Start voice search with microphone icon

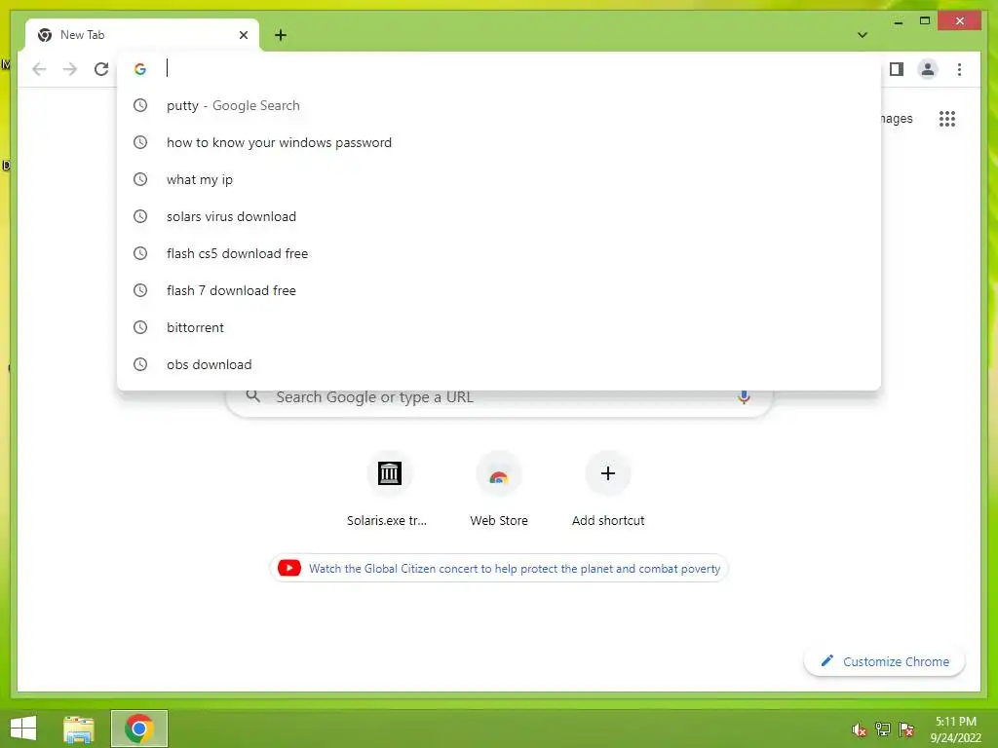pos(744,397)
